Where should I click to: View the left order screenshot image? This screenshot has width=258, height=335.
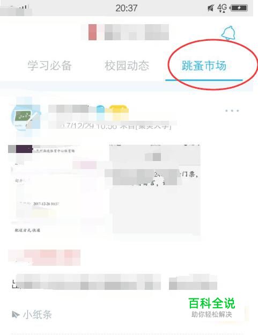pos(57,190)
